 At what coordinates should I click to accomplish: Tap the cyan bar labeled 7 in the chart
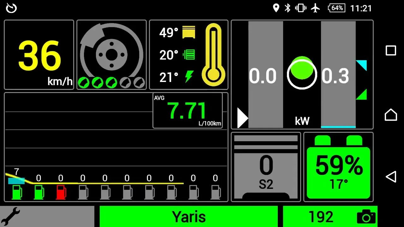(x=16, y=181)
